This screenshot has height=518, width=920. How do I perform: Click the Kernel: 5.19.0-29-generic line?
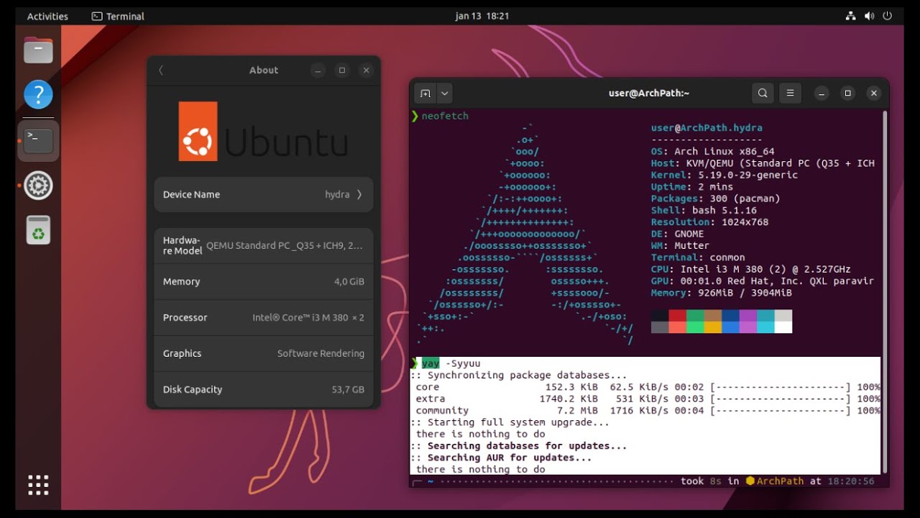click(724, 175)
